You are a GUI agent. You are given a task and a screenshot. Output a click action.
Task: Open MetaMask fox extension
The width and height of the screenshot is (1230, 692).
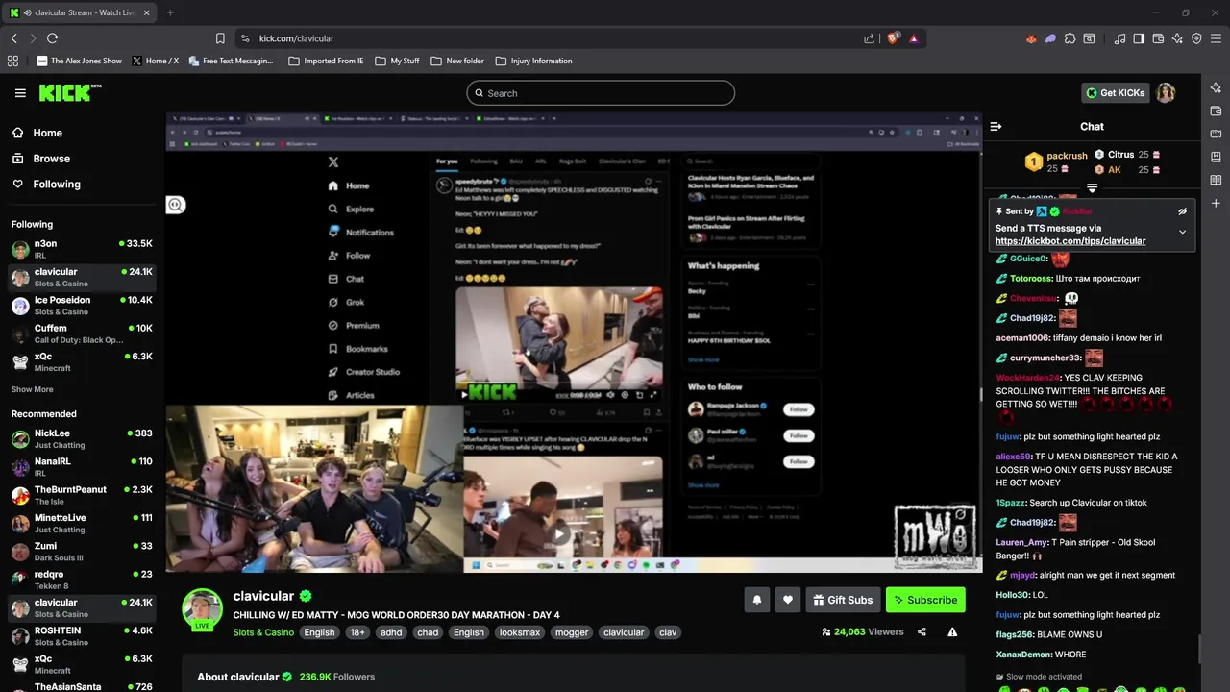(x=1032, y=38)
